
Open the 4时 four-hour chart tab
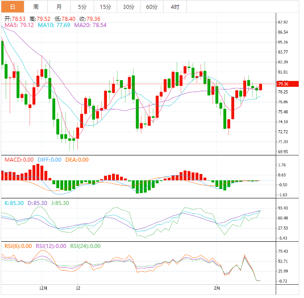tap(175, 7)
